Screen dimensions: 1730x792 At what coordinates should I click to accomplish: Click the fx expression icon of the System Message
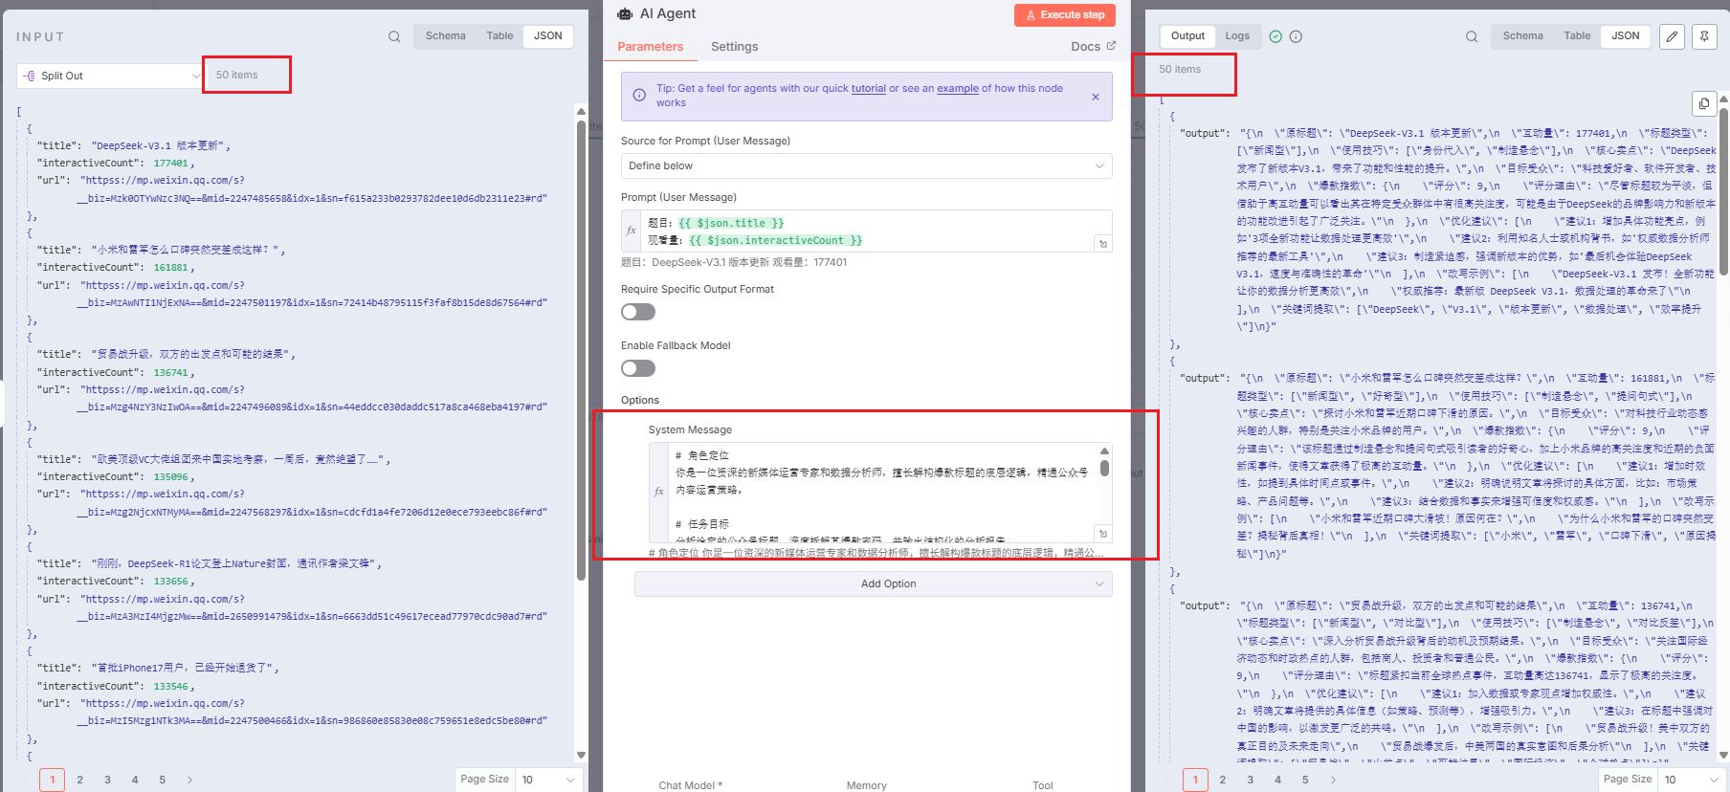[x=659, y=492]
